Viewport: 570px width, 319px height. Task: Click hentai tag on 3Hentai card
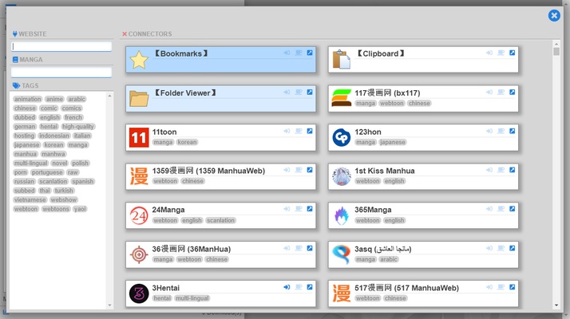[x=162, y=298]
